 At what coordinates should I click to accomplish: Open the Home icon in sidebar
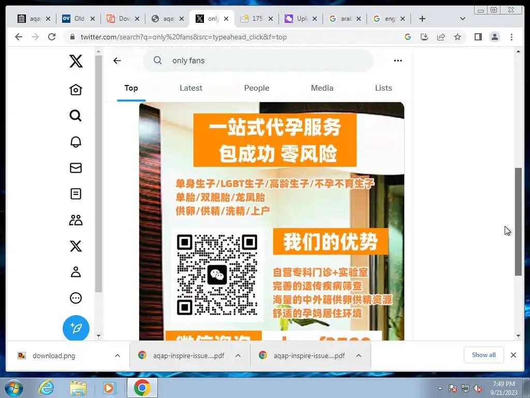click(76, 90)
